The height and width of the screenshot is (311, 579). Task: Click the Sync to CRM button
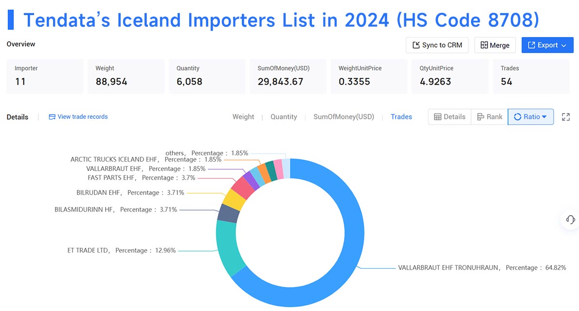click(437, 45)
